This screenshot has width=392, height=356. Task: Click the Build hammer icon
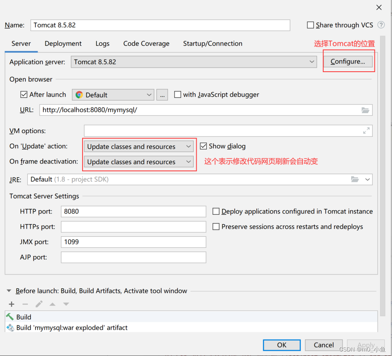[x=10, y=317]
